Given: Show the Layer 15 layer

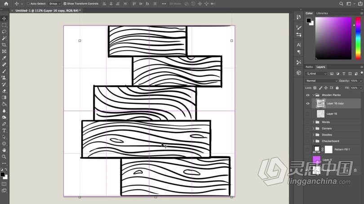Looking at the screenshot, I should click(x=308, y=114).
